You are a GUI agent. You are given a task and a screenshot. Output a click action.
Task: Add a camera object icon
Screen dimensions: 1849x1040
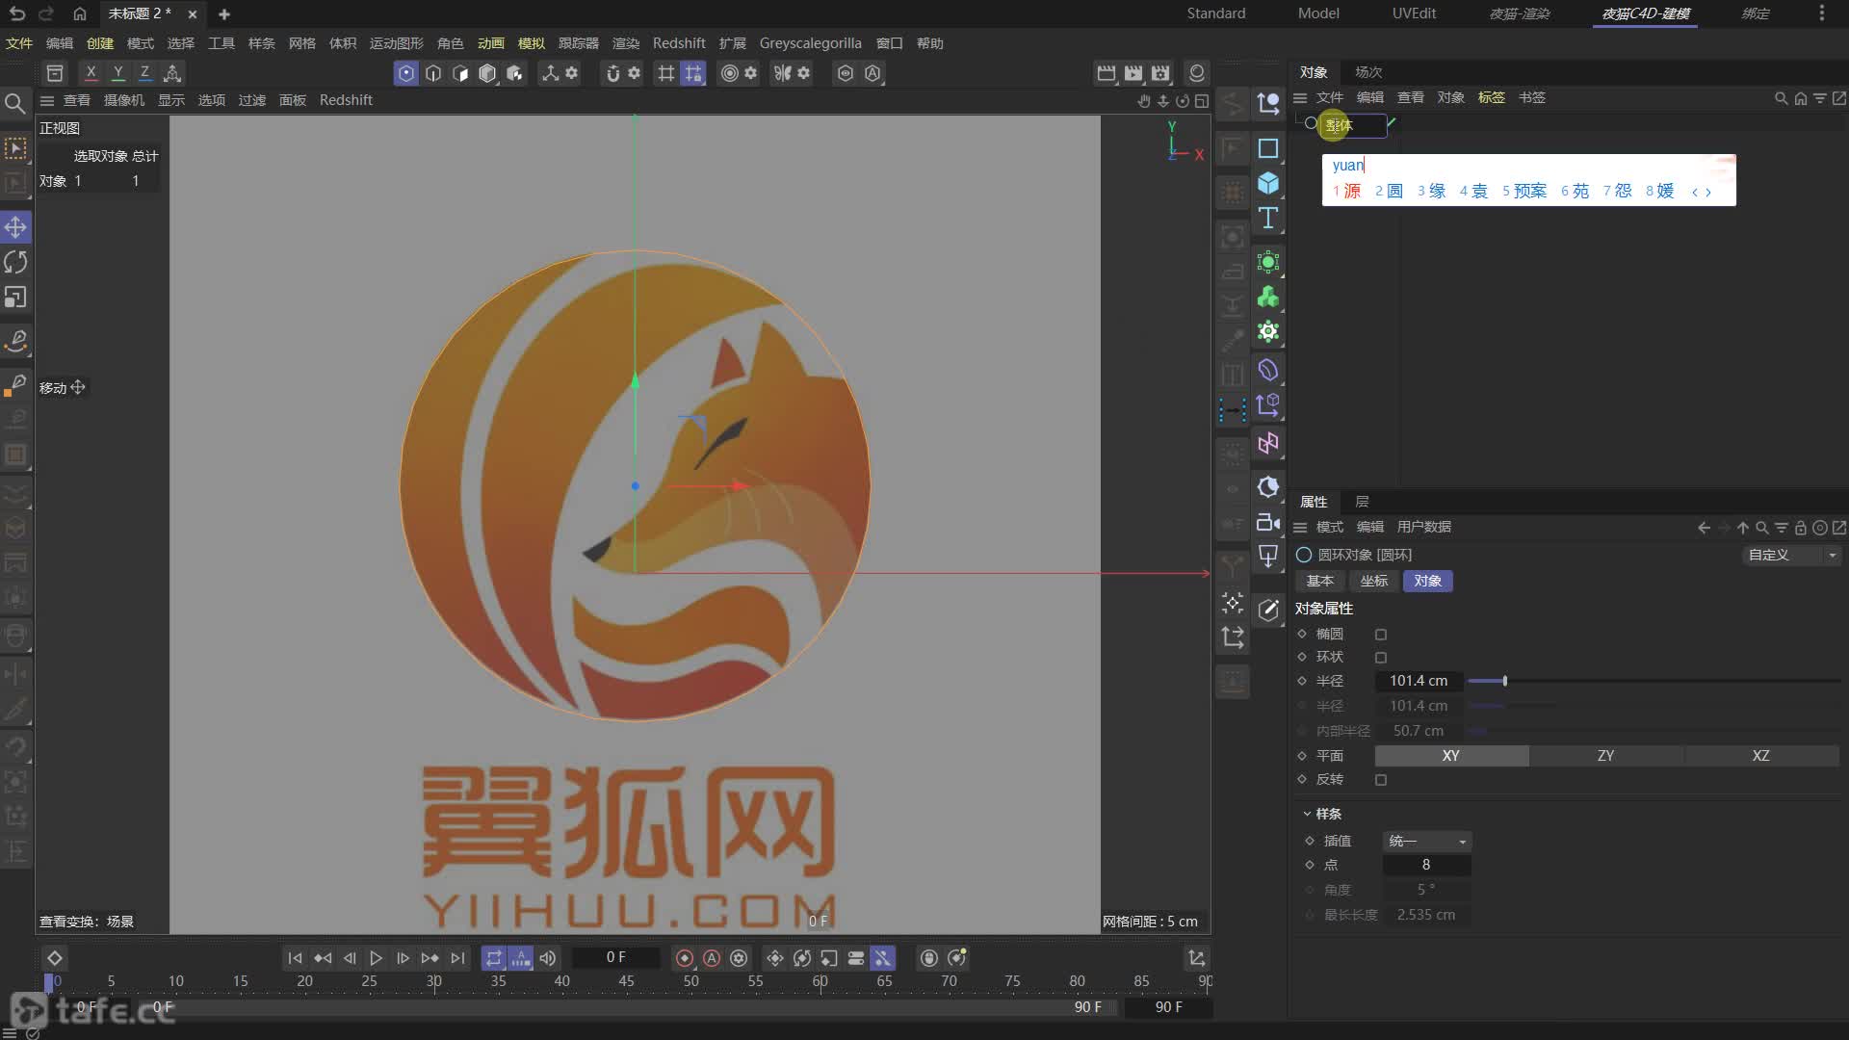1268,522
